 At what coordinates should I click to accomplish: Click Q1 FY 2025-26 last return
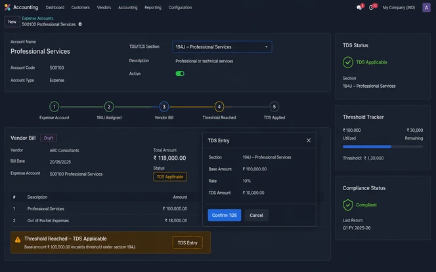(357, 228)
